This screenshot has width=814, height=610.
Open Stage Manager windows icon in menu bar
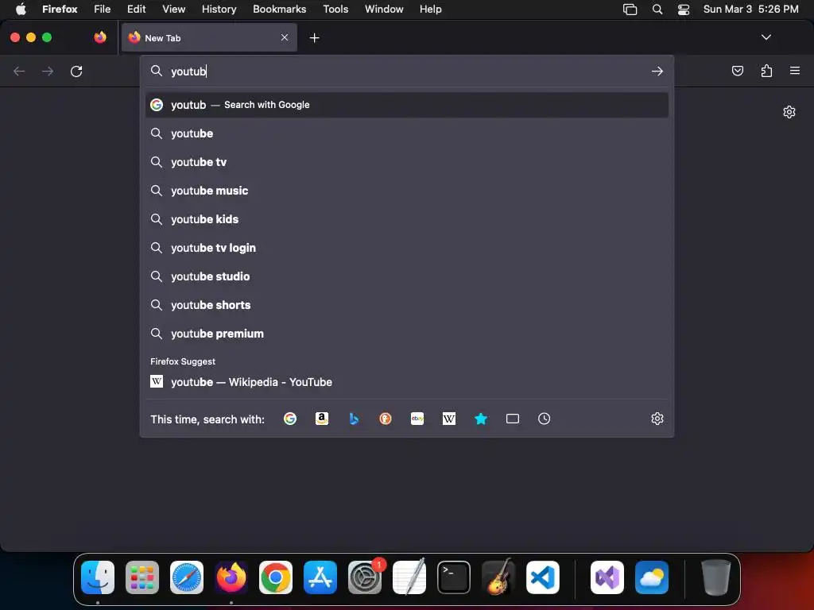630,10
